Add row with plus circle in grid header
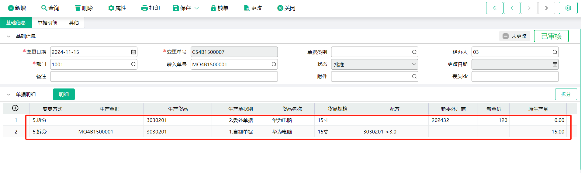This screenshot has height=173, width=581. click(x=15, y=108)
